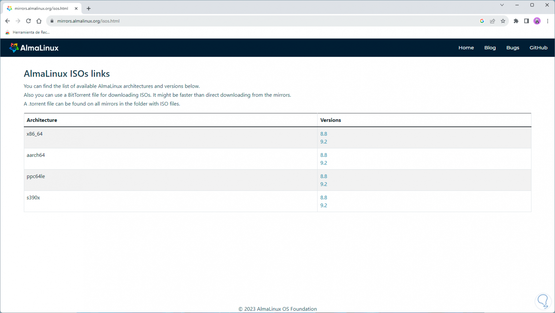Viewport: 555px width, 313px height.
Task: Maximize the browser window
Action: coord(532,5)
